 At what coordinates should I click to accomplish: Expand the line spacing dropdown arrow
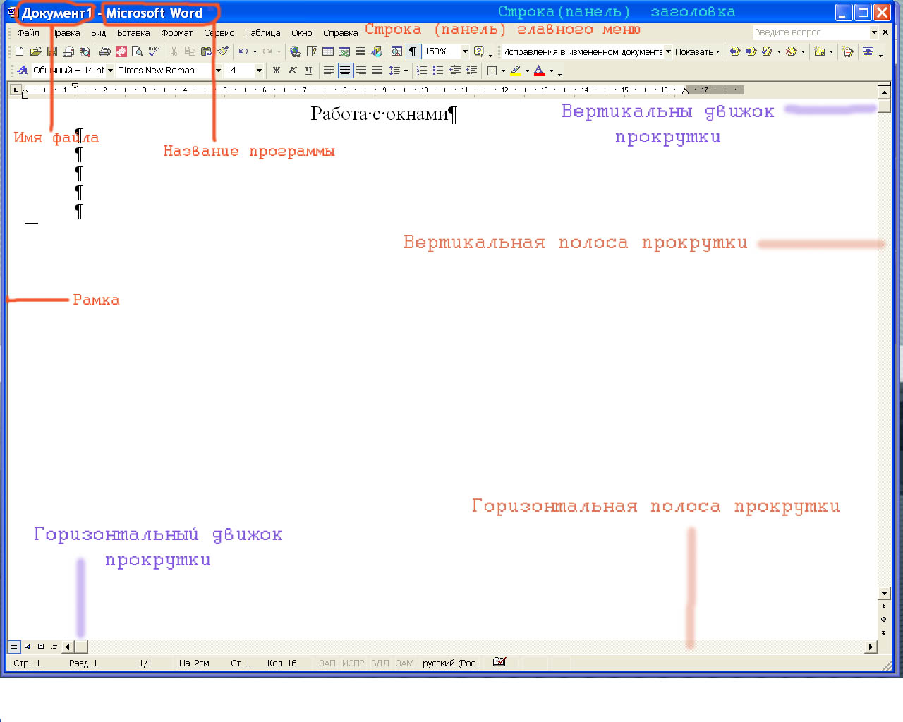coord(406,71)
